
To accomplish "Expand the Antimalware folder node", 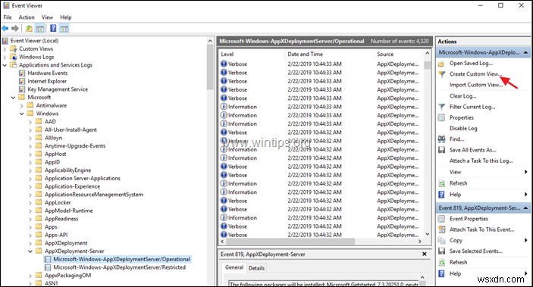I will pyautogui.click(x=22, y=105).
